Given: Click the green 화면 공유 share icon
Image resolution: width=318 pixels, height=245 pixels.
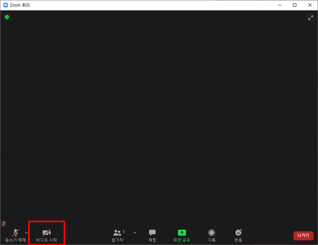Looking at the screenshot, I should tap(182, 233).
